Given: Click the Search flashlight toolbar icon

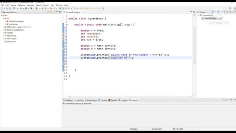Looking at the screenshot, I should coord(54,8).
